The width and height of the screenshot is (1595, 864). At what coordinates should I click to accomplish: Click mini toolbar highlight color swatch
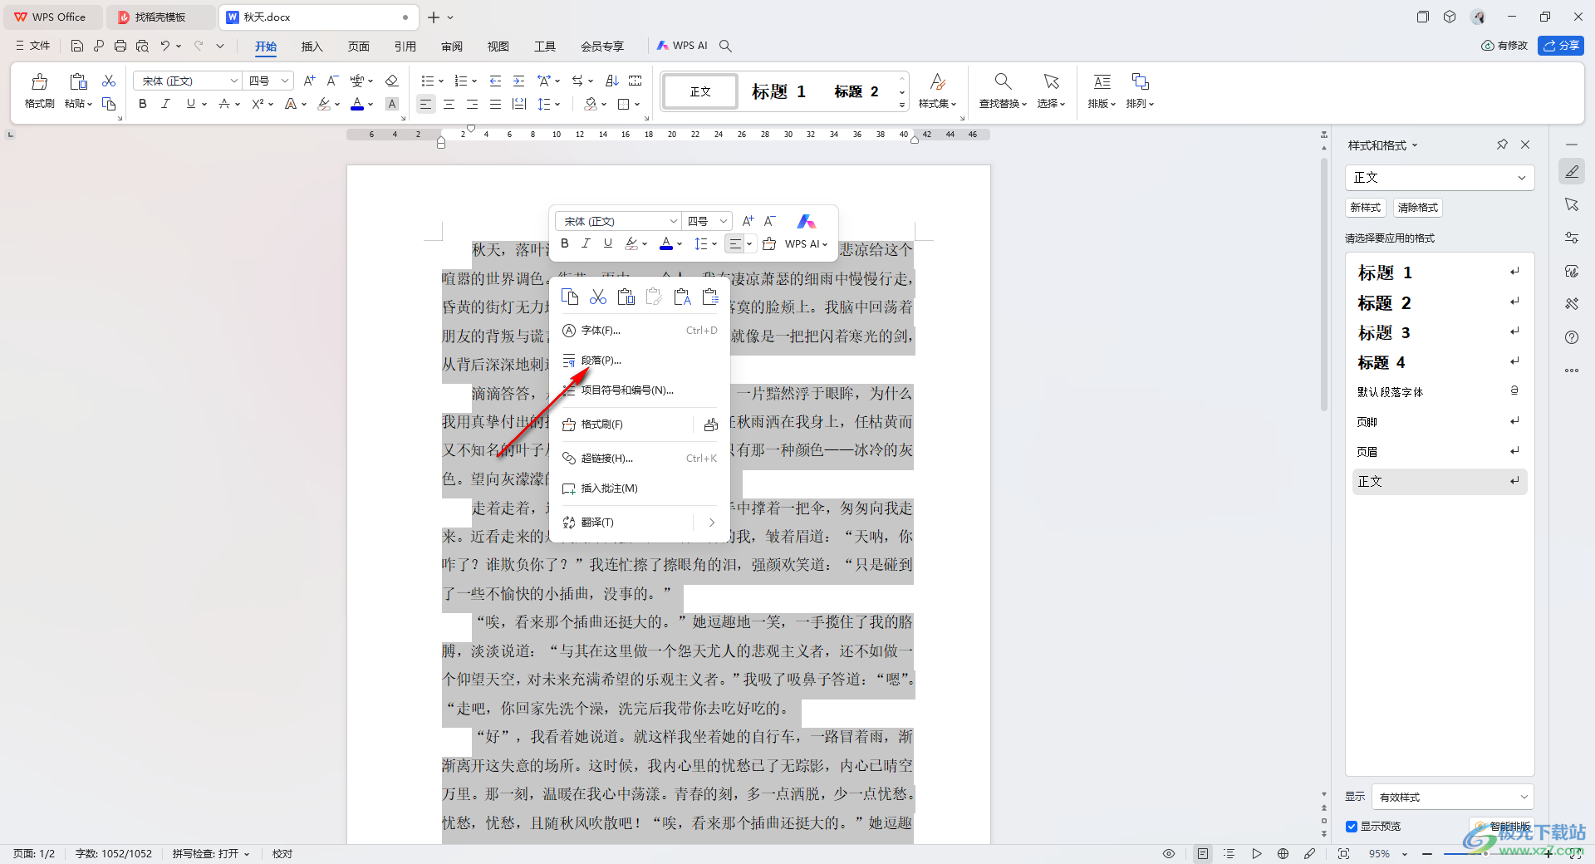pyautogui.click(x=632, y=243)
